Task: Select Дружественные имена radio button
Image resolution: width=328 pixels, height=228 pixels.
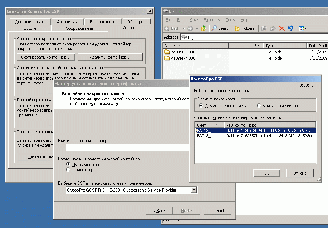Action: click(x=201, y=106)
